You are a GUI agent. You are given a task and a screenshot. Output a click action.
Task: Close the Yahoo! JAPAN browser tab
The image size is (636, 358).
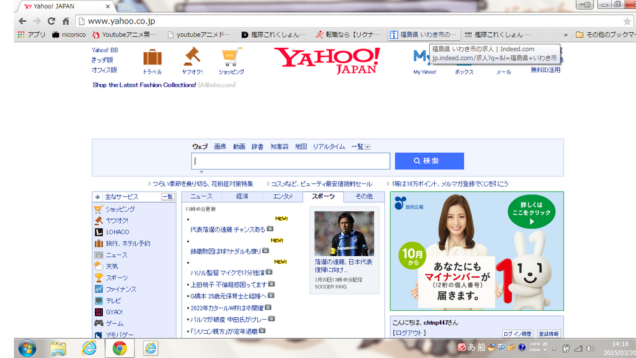[108, 6]
